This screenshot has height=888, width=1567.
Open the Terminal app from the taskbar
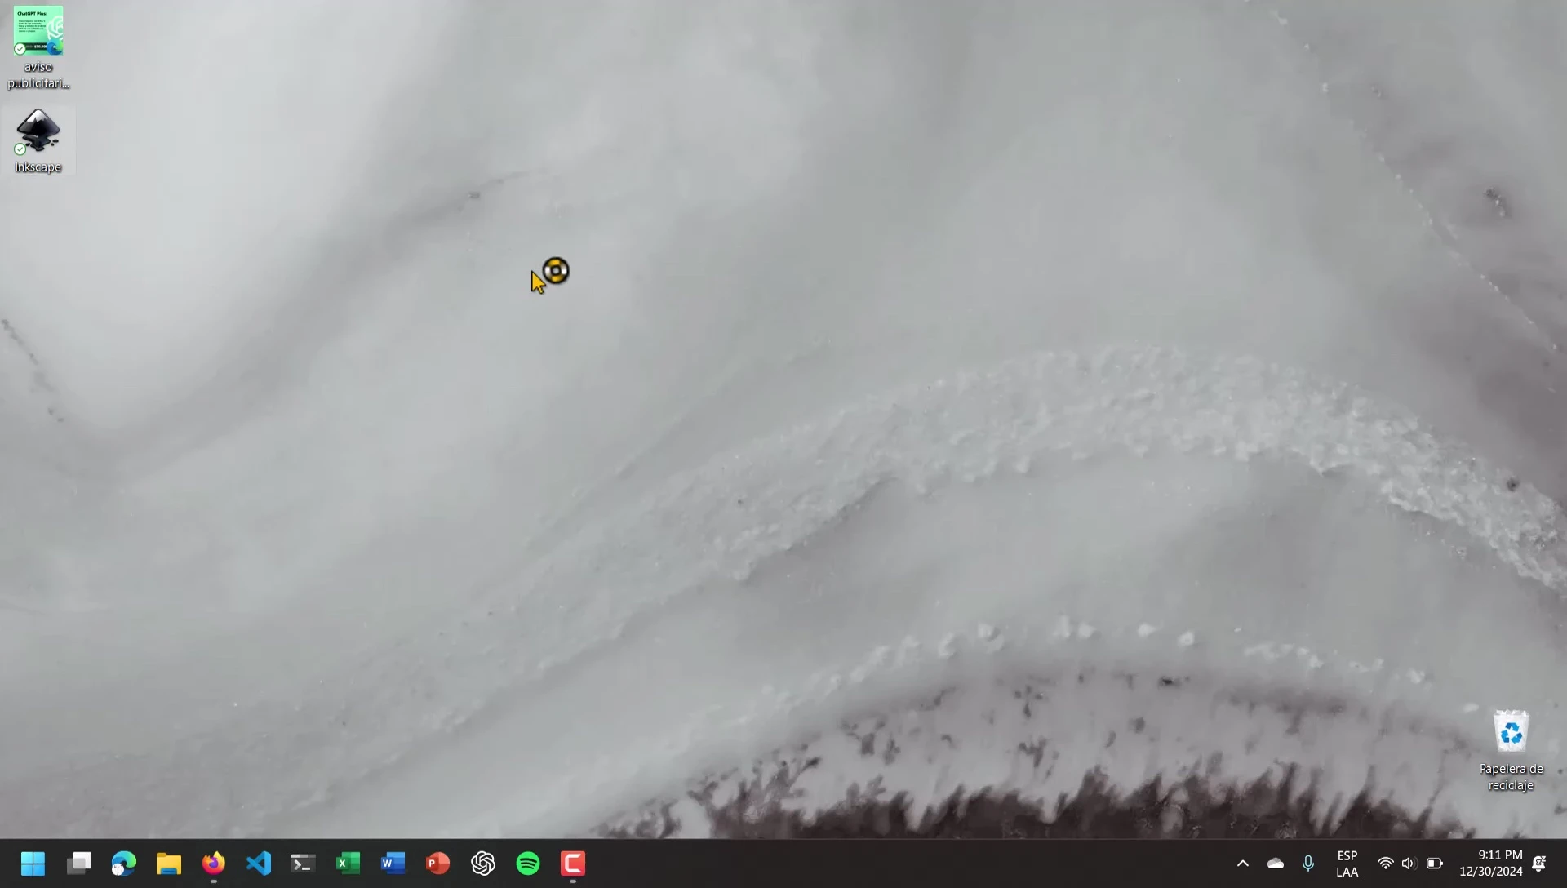(x=304, y=864)
